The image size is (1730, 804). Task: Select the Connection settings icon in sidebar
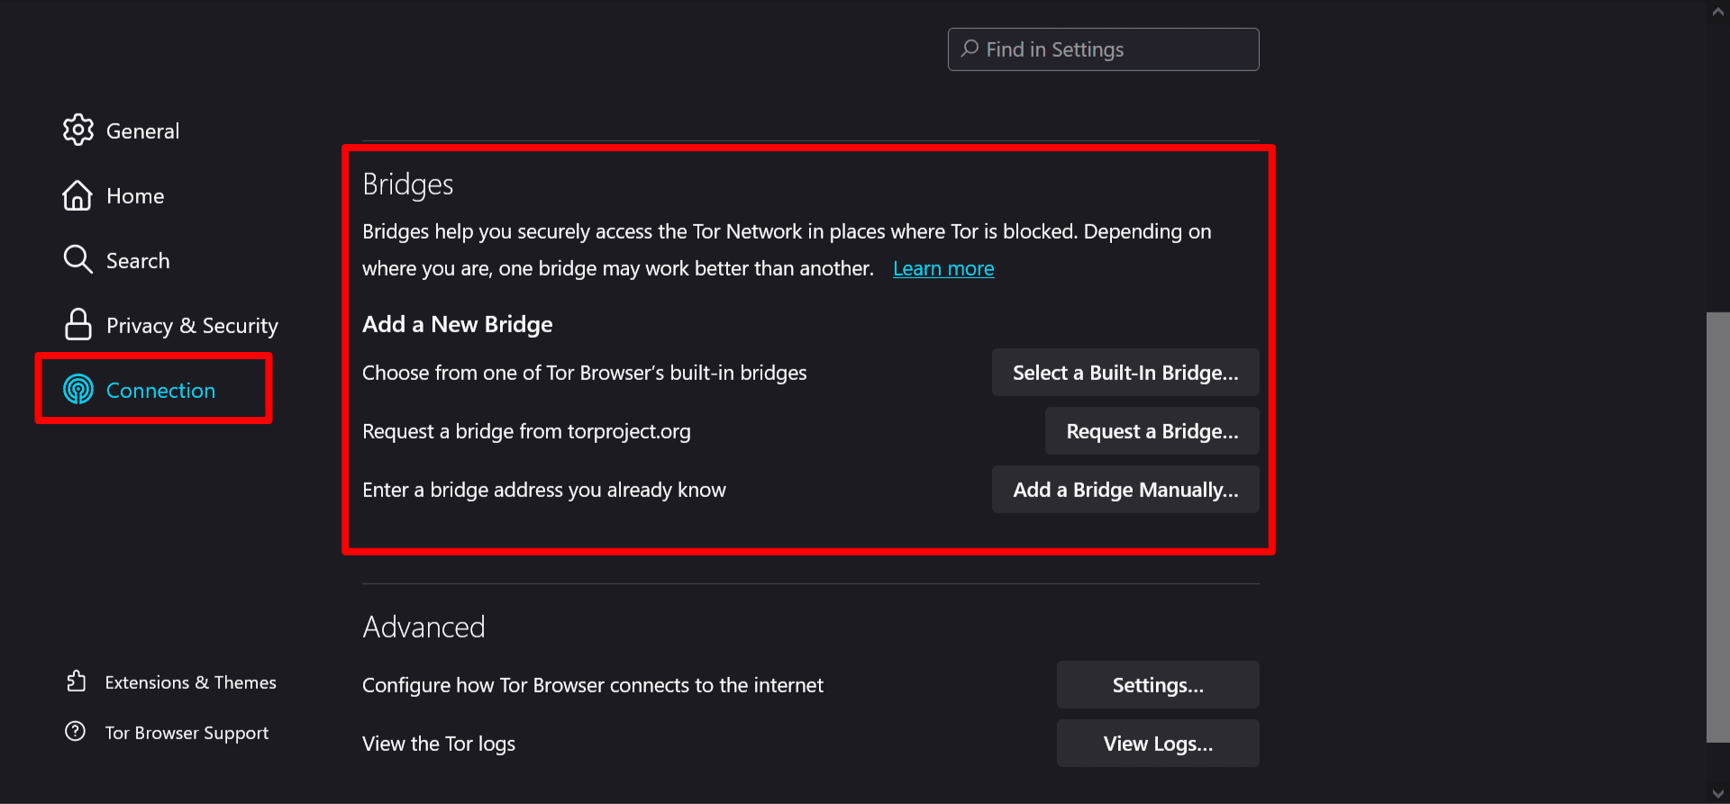[x=78, y=389]
